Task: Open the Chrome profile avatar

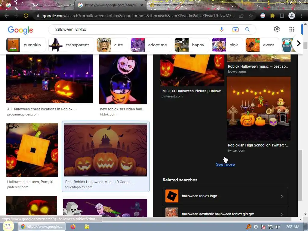Action: 292,16
